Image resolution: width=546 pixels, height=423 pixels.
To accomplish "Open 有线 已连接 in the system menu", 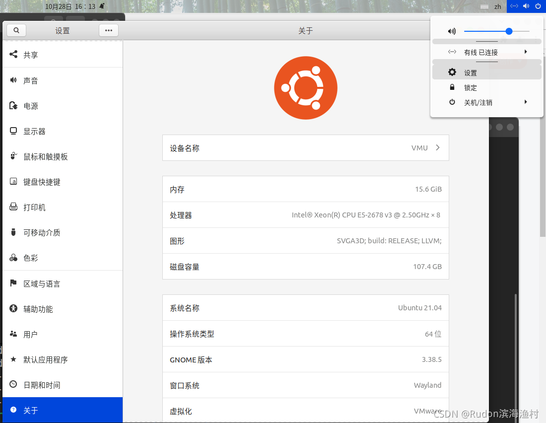I will click(x=487, y=52).
